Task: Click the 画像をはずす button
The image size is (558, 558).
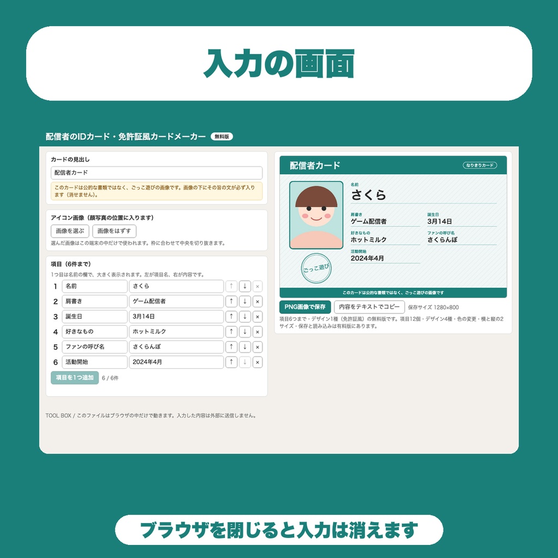Action: tap(114, 231)
